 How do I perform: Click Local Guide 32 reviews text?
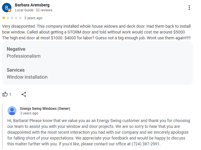[x=34, y=10]
